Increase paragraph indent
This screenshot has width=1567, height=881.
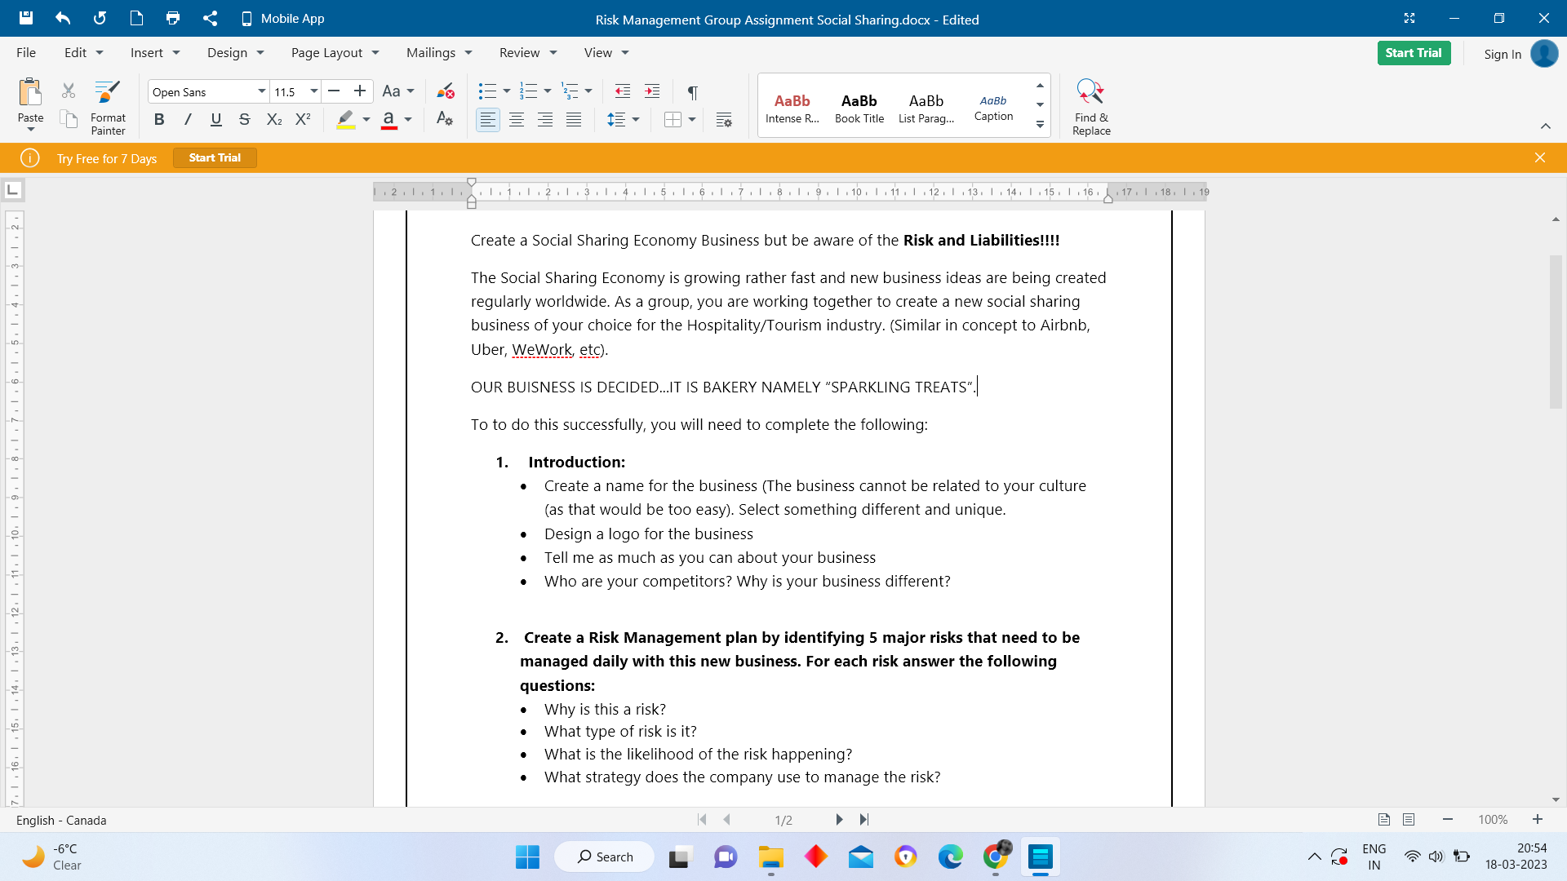pos(651,91)
